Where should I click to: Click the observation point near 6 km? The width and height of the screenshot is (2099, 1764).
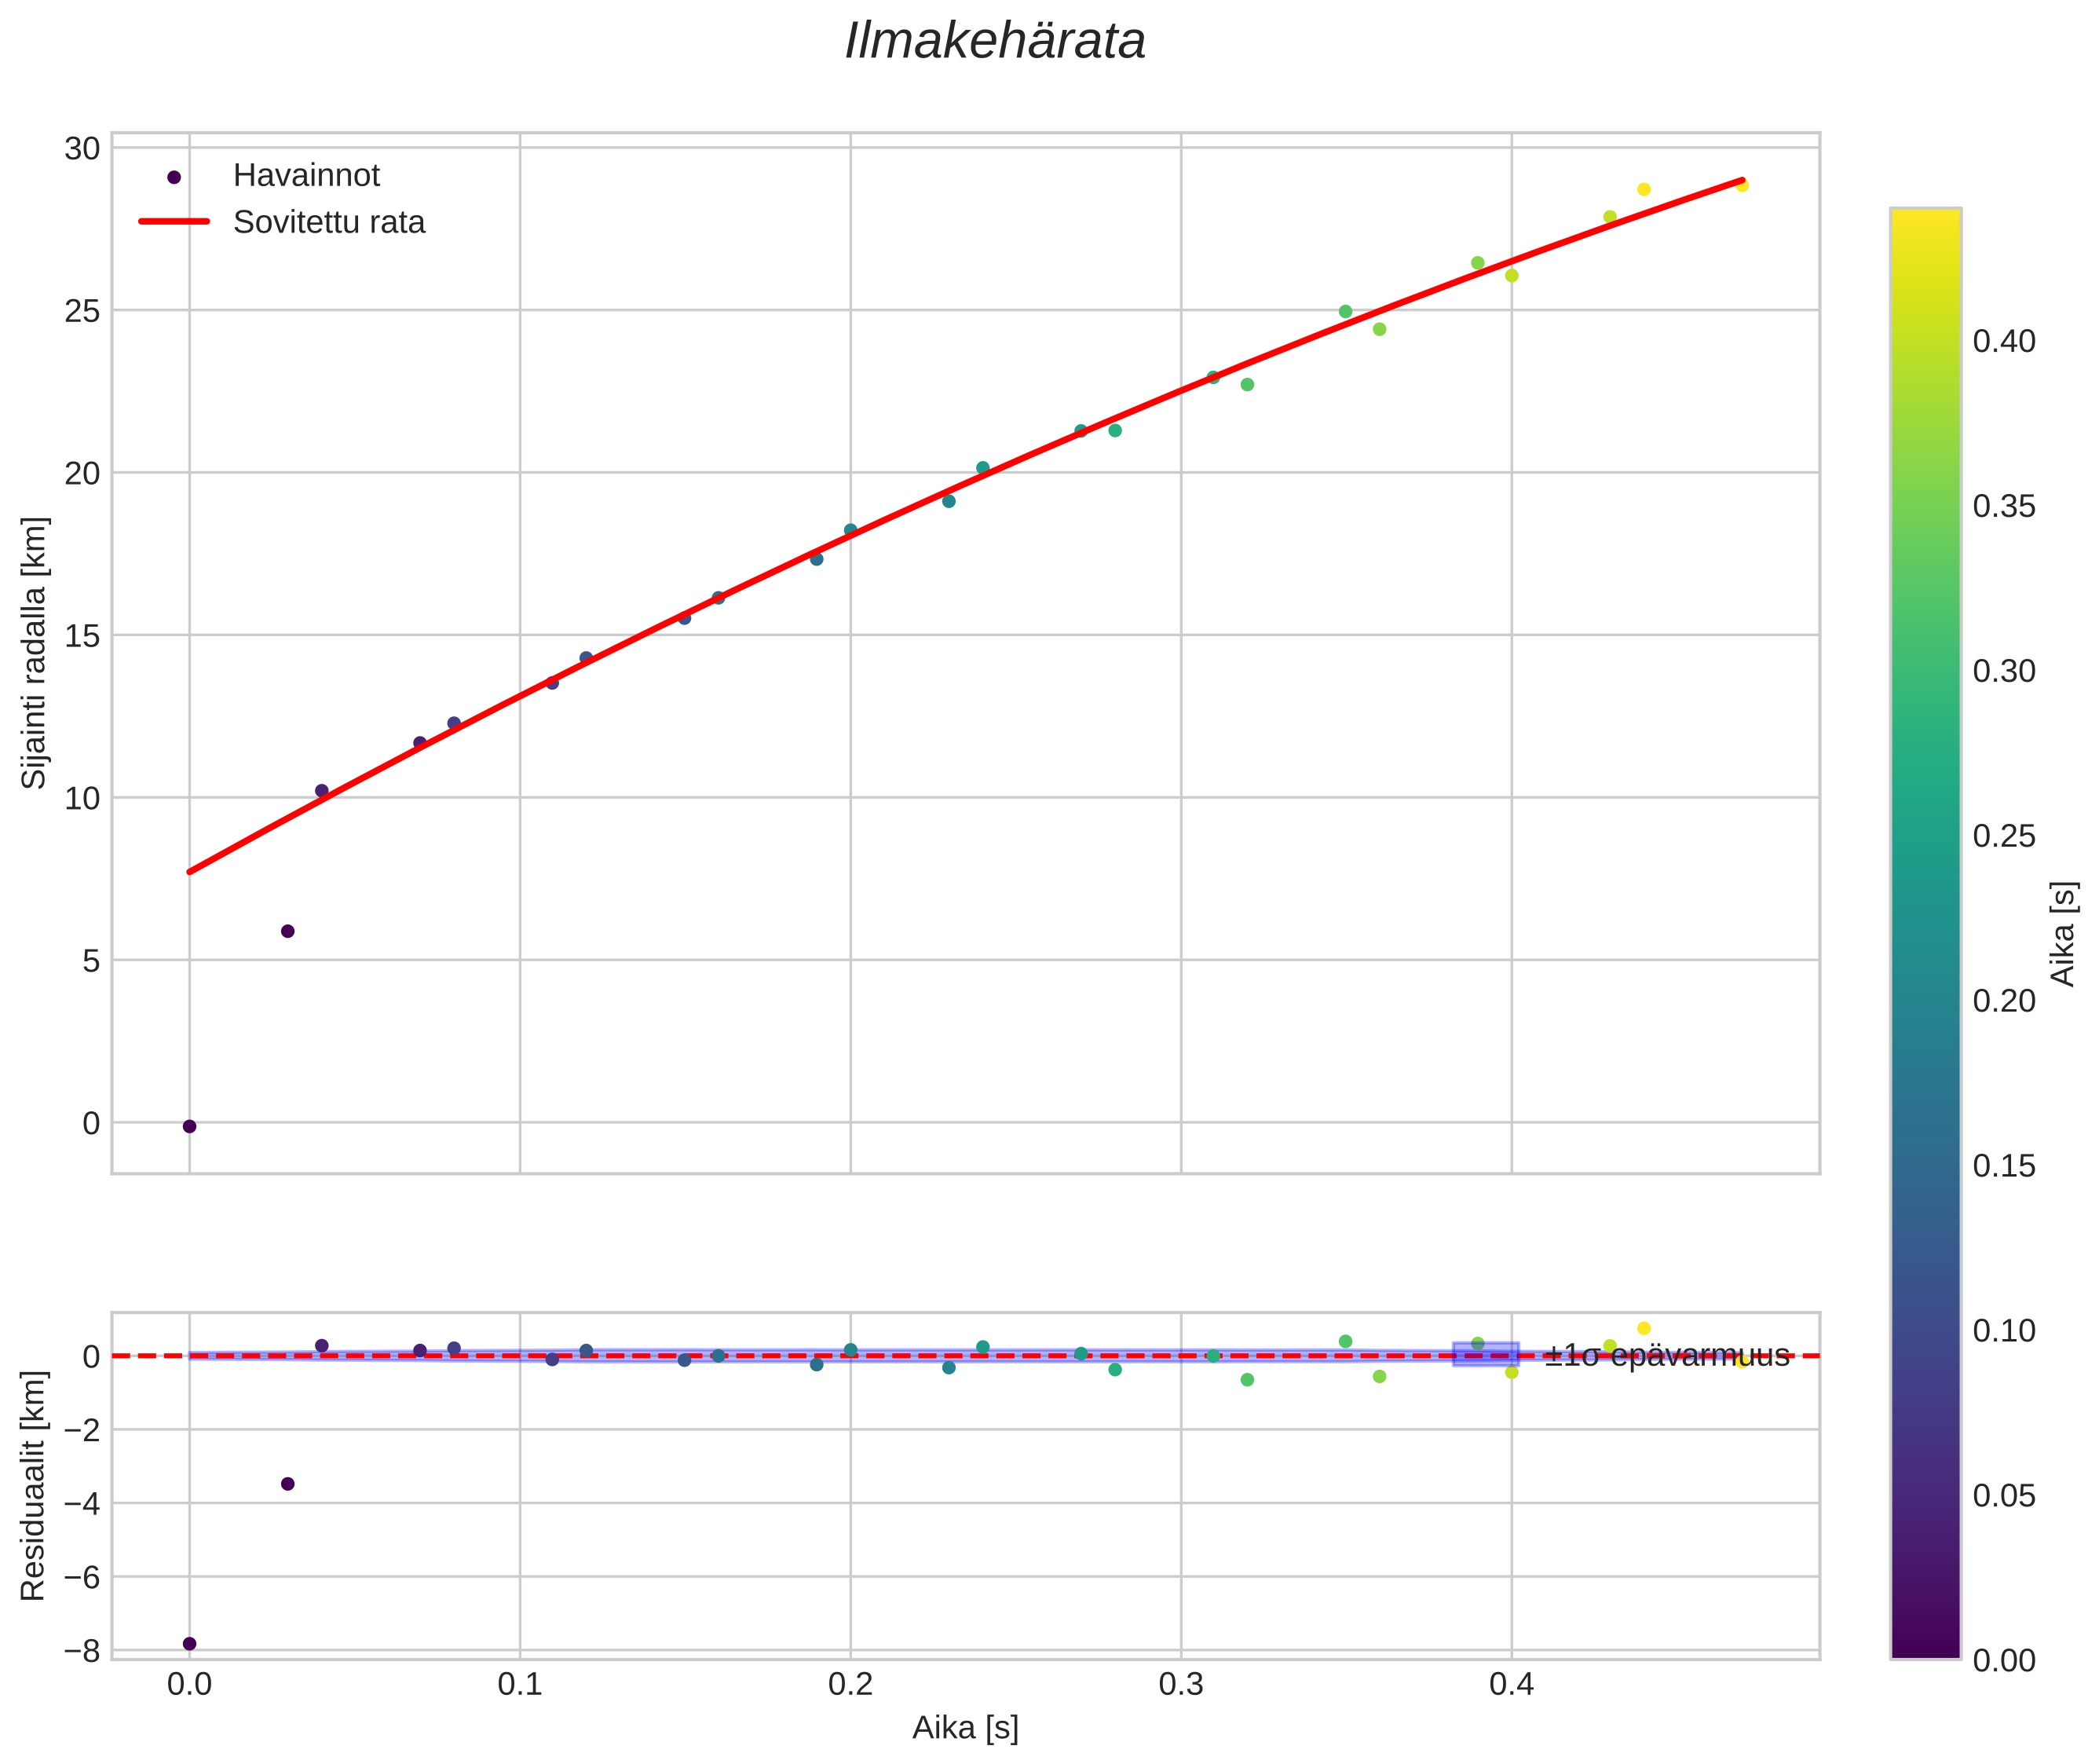pyautogui.click(x=287, y=931)
